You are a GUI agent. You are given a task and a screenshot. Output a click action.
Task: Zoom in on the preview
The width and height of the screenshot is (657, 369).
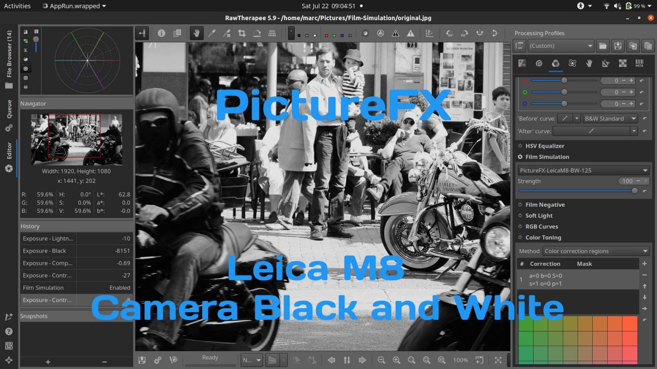(396, 360)
